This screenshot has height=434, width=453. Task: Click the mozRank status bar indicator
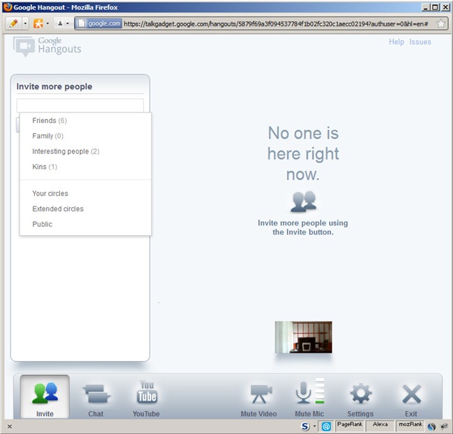point(410,426)
